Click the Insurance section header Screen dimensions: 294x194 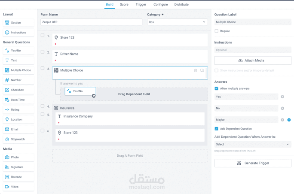pyautogui.click(x=130, y=108)
